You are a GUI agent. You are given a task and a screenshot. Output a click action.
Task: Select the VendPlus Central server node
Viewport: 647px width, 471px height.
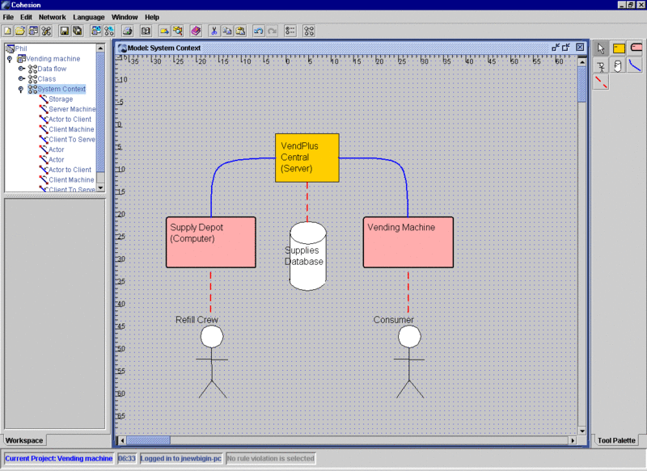[307, 158]
